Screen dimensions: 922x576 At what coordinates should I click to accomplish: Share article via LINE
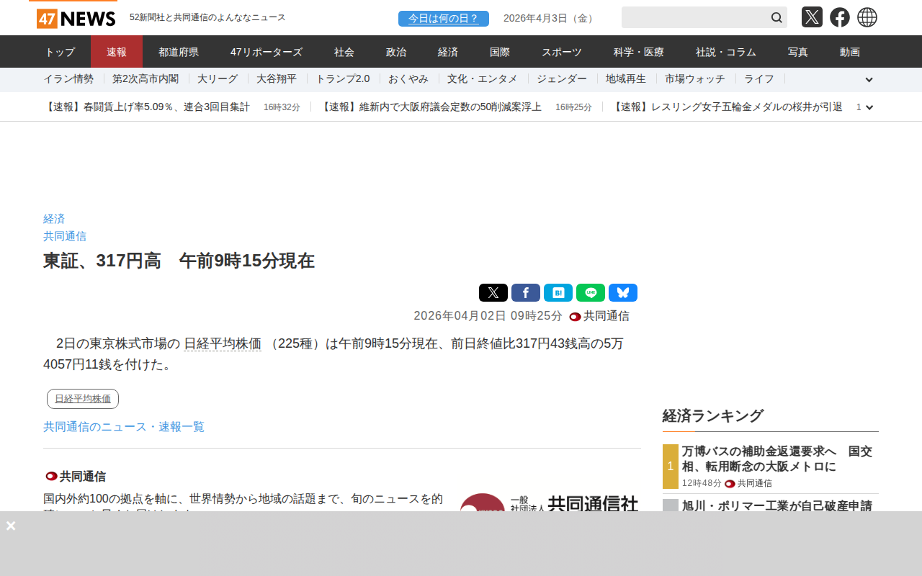tap(590, 293)
